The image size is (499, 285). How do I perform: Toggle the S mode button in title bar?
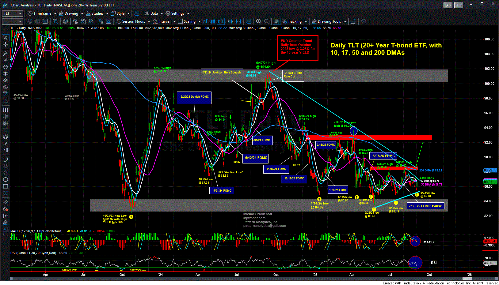pos(448,5)
